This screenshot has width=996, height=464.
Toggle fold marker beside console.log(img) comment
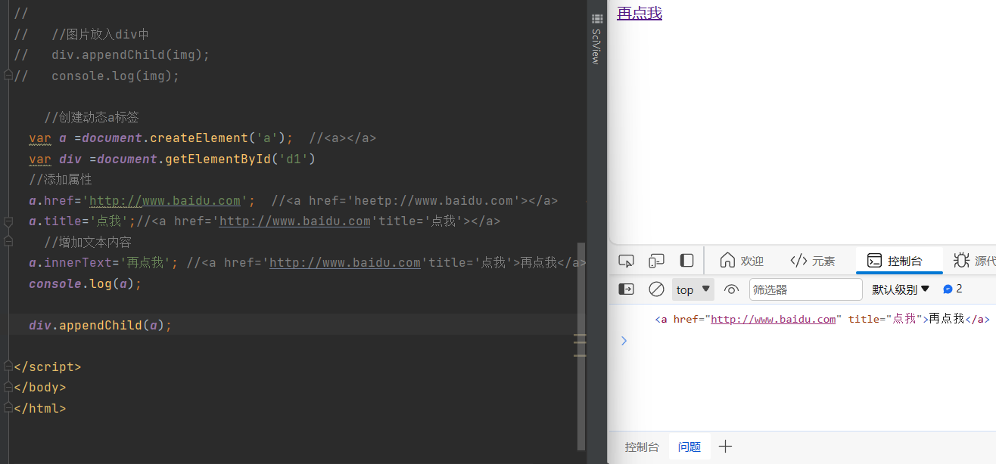[8, 76]
